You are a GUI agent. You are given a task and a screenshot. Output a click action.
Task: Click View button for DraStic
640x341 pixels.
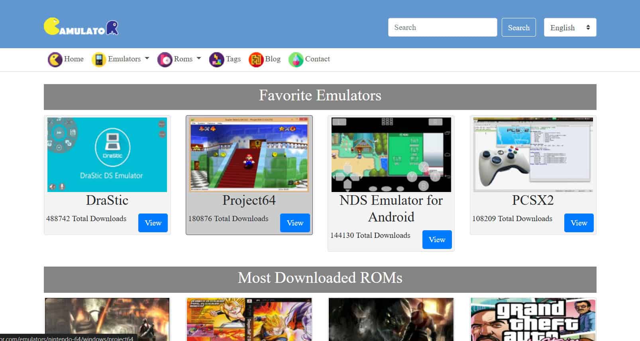(x=153, y=223)
